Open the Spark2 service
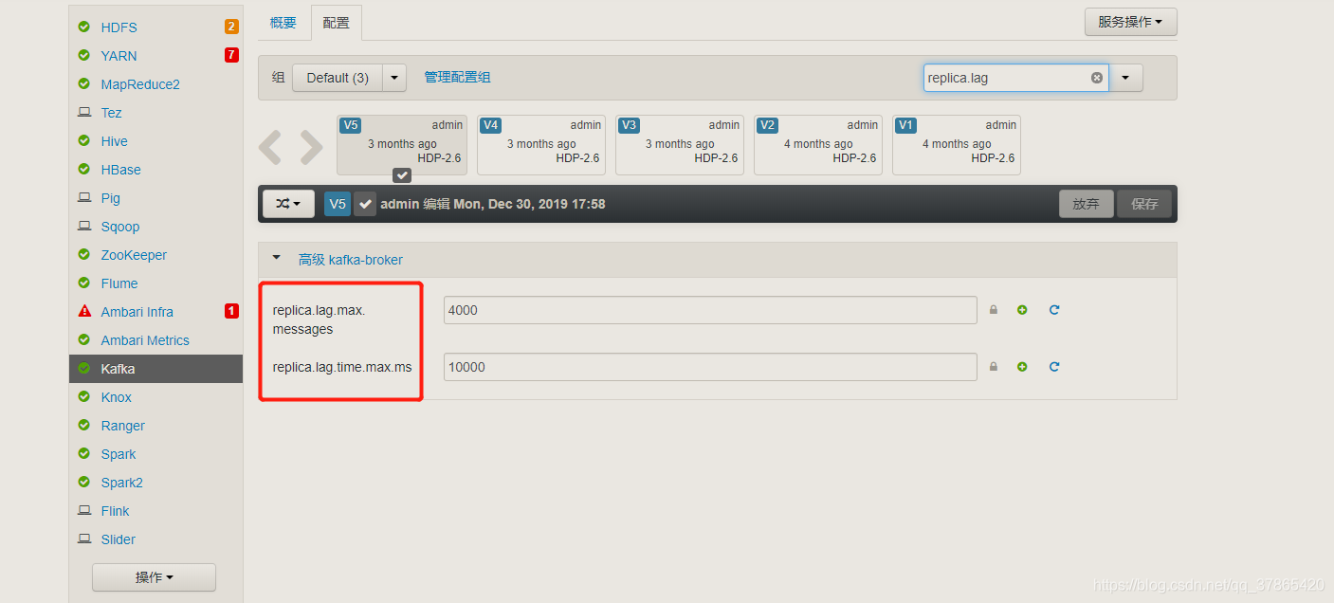 (x=122, y=483)
